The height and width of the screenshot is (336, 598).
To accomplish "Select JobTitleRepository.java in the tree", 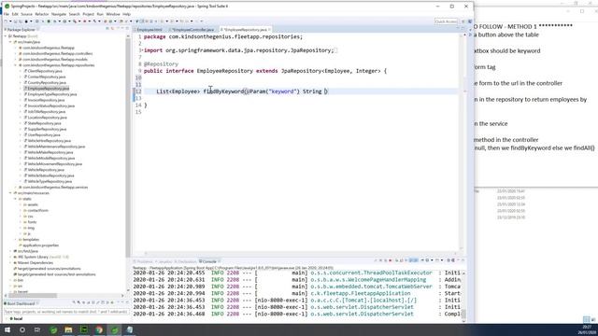I will pos(46,112).
